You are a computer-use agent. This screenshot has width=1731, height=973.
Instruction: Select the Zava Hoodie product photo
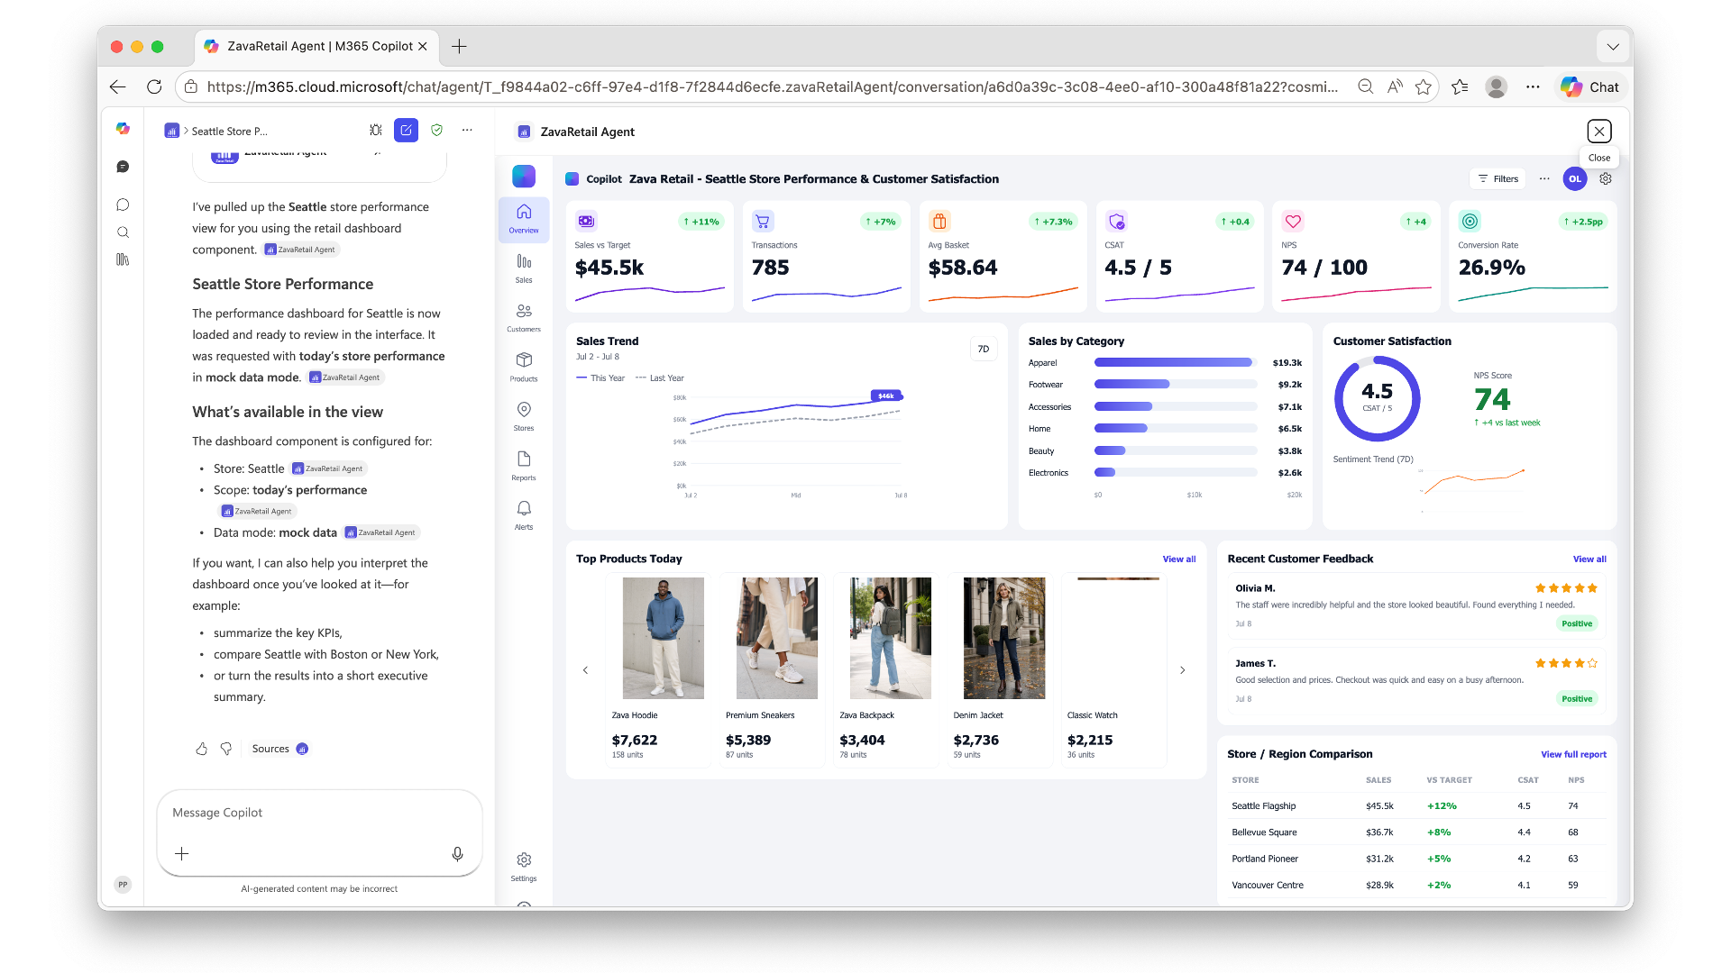point(664,639)
